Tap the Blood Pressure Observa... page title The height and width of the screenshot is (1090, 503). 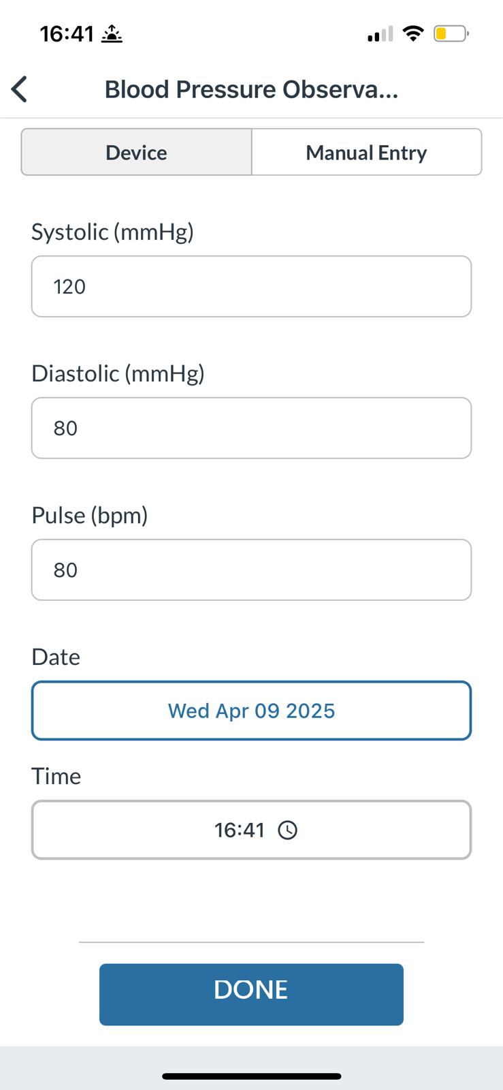[251, 89]
